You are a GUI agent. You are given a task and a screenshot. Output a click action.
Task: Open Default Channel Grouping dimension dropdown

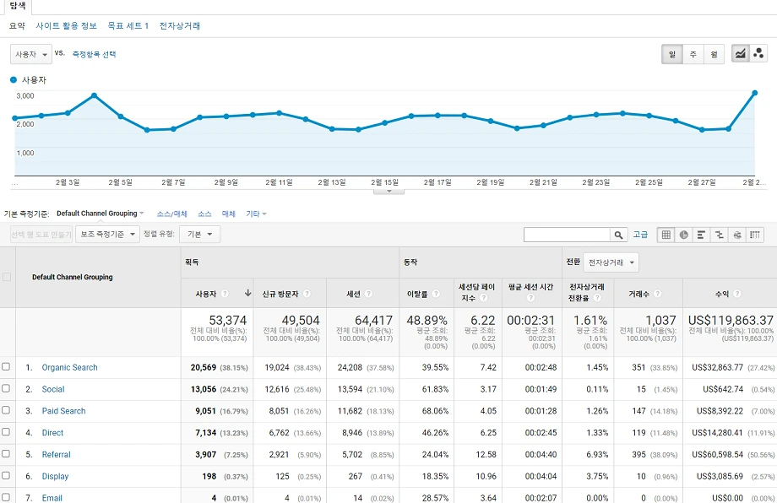[101, 214]
